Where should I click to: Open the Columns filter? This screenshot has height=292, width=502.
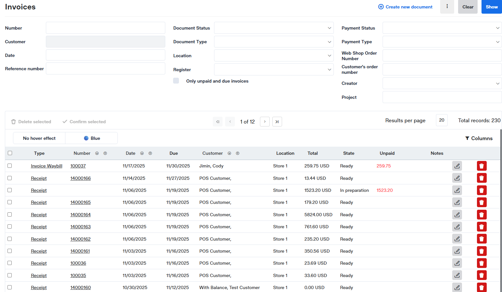(x=479, y=138)
